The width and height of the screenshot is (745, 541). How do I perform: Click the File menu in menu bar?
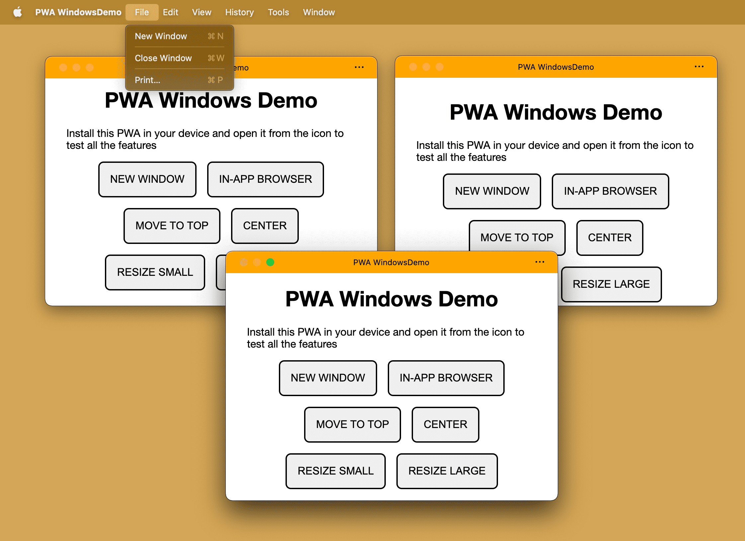[141, 12]
